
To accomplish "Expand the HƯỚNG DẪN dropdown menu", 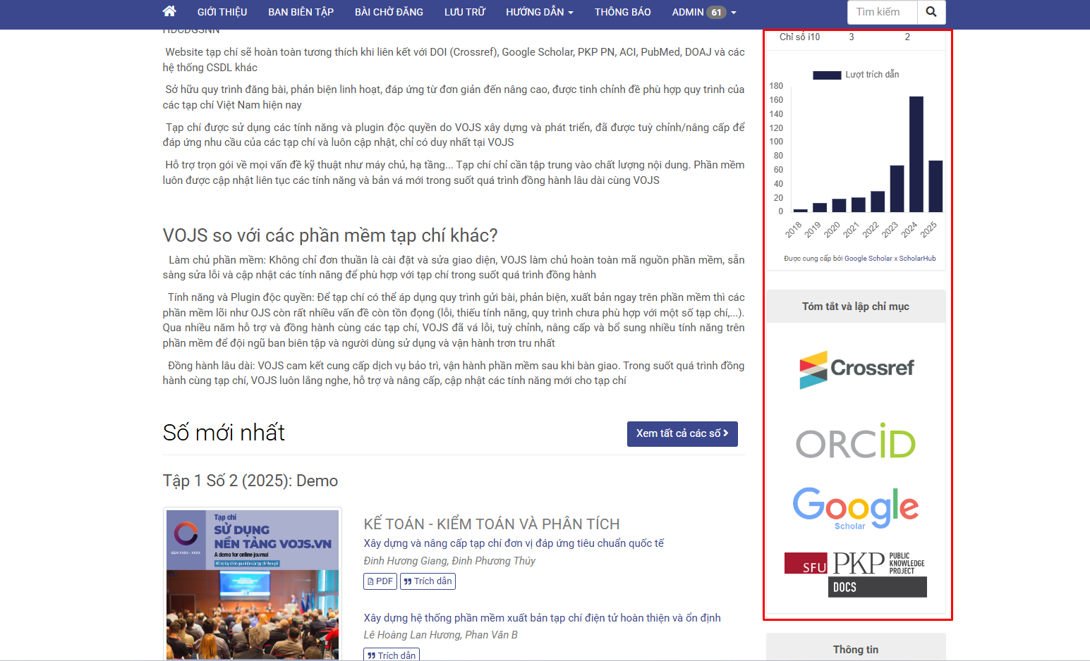I will click(539, 11).
